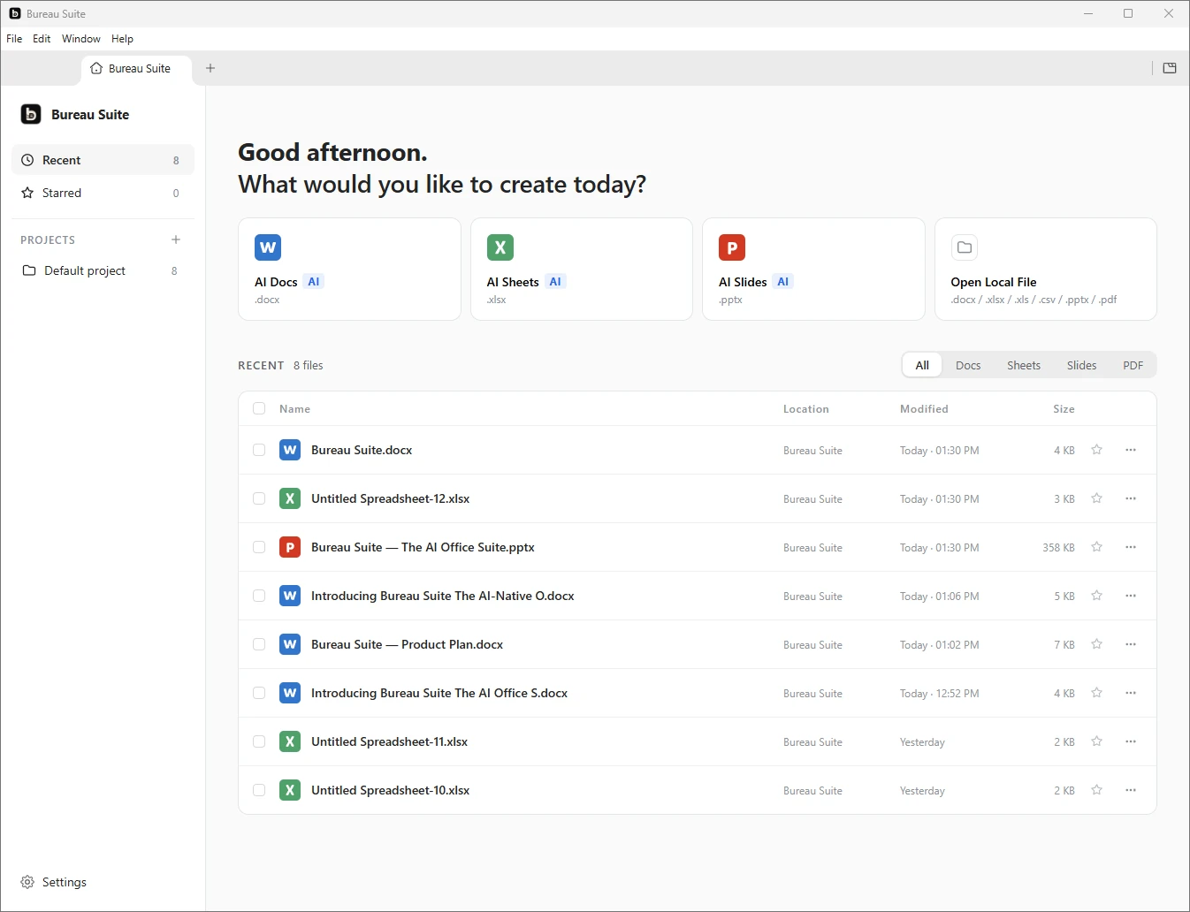Show more options for Untitled Spreadsheet-10.xlsx
The width and height of the screenshot is (1190, 912).
[x=1131, y=790]
